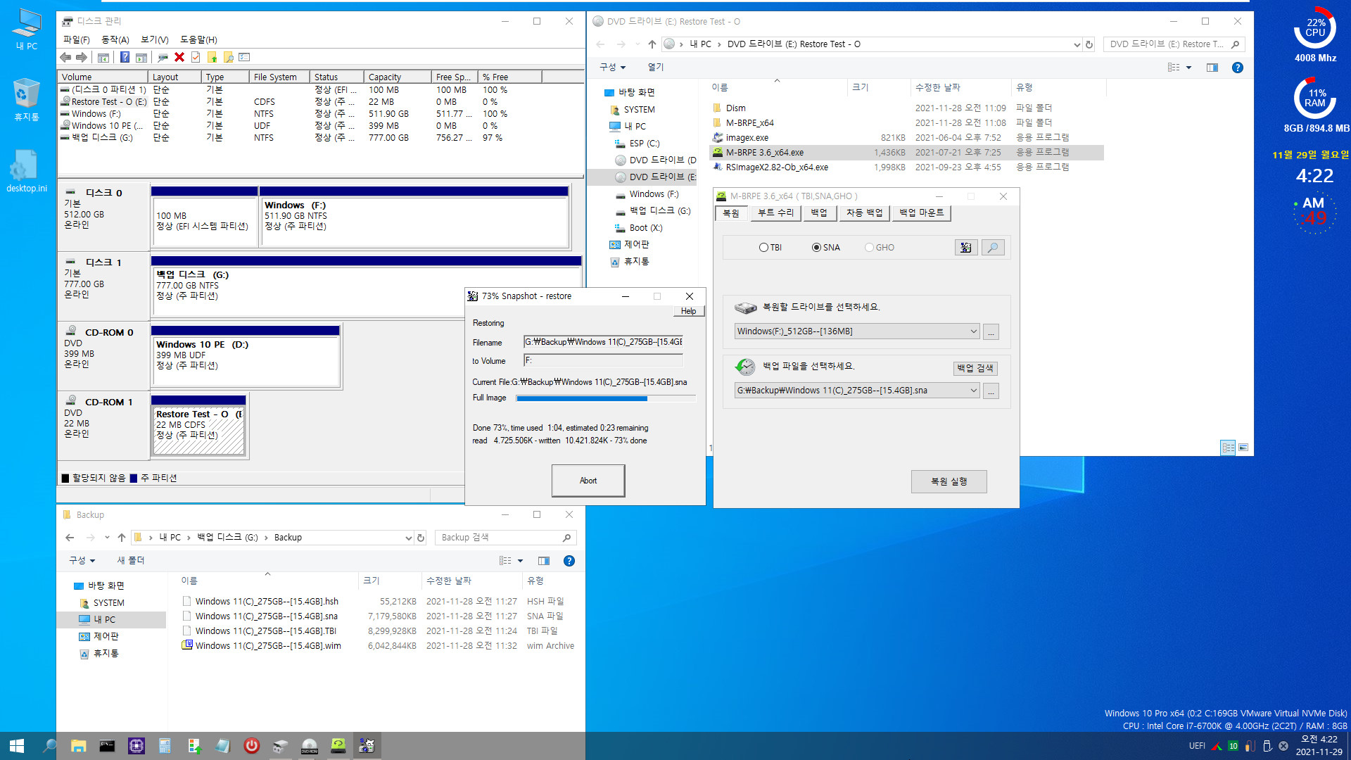Open view options dropdown in Backup explorer
This screenshot has height=760, width=1351.
pyautogui.click(x=521, y=561)
